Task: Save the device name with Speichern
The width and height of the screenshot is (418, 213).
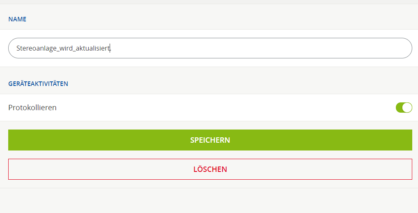Action: (210, 140)
